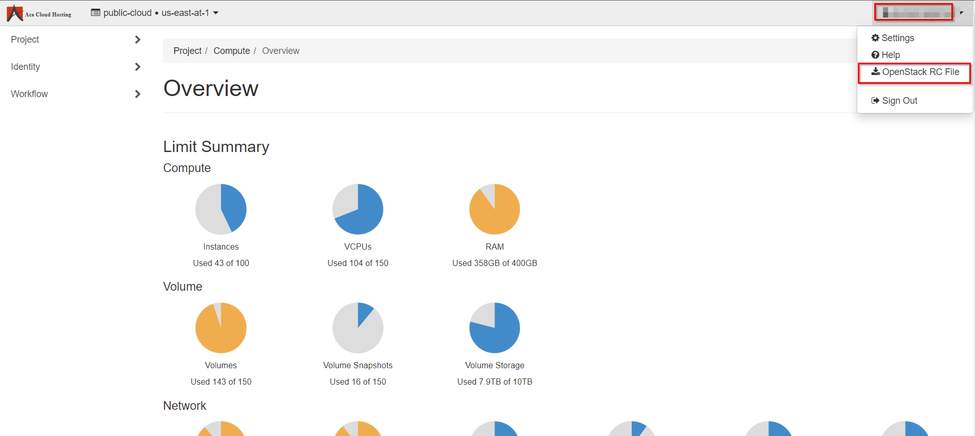Click the Volume Storage pie chart

pyautogui.click(x=494, y=328)
